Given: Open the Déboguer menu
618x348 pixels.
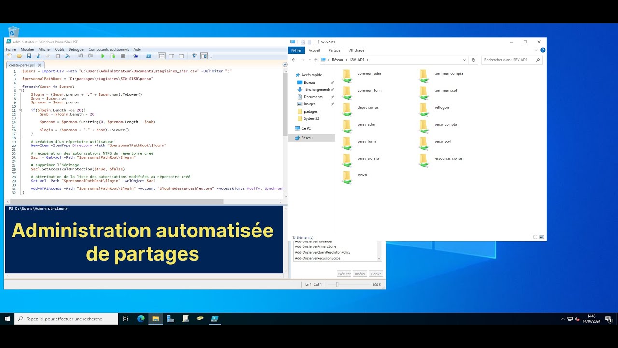Looking at the screenshot, I should [x=76, y=49].
